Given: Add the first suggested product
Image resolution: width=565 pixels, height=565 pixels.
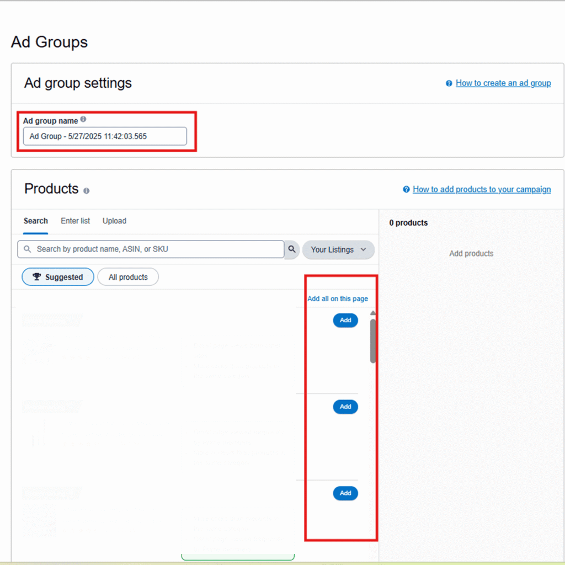Looking at the screenshot, I should pyautogui.click(x=345, y=320).
